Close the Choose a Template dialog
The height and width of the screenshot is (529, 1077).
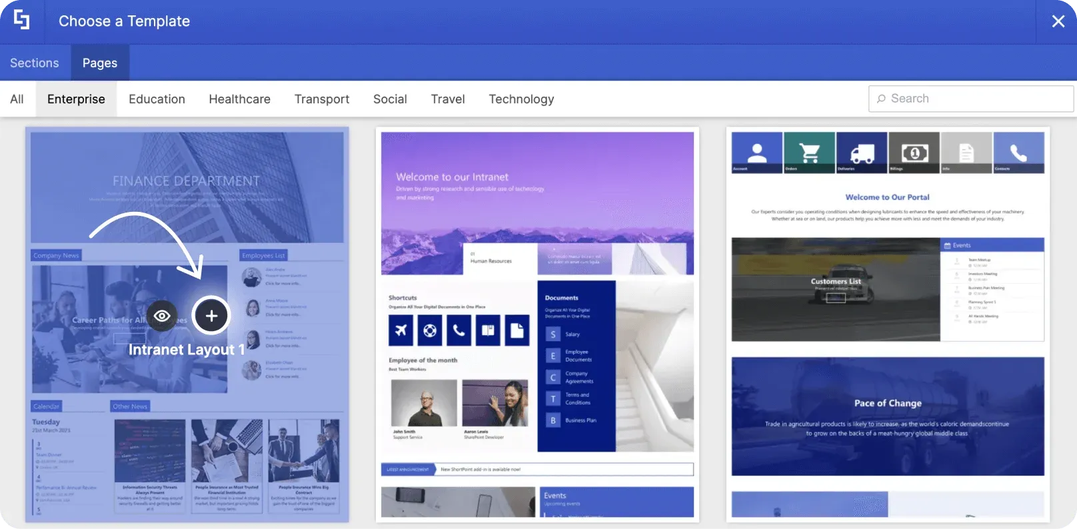pos(1058,21)
